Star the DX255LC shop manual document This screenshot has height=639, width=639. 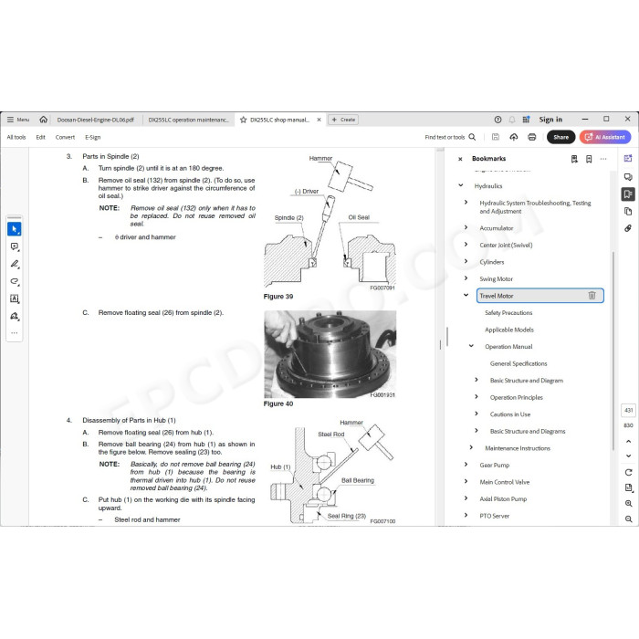244,120
